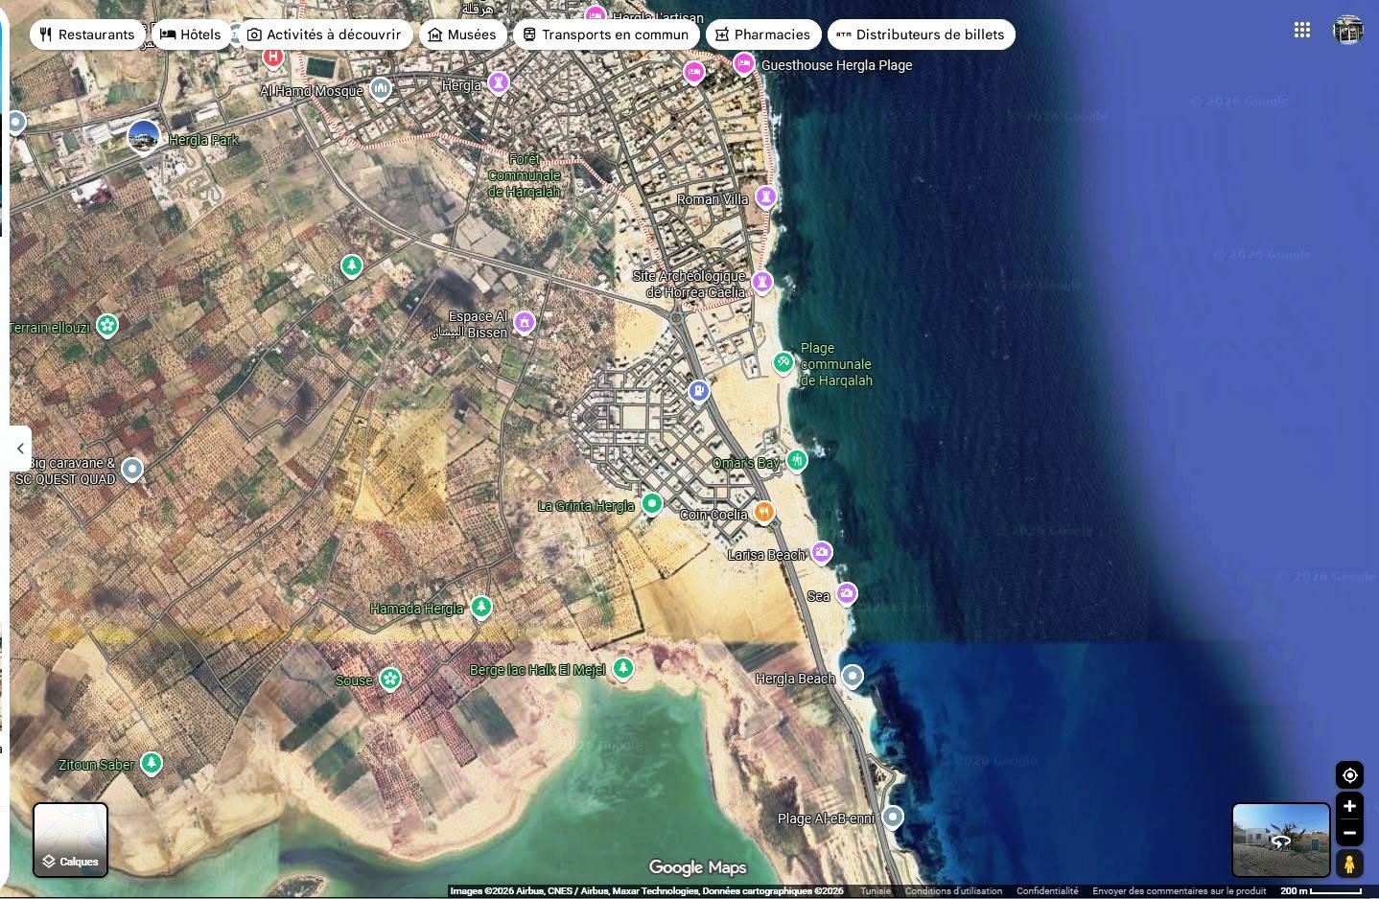Select the Terrain ellouzi pin
The width and height of the screenshot is (1379, 899).
pos(107,327)
